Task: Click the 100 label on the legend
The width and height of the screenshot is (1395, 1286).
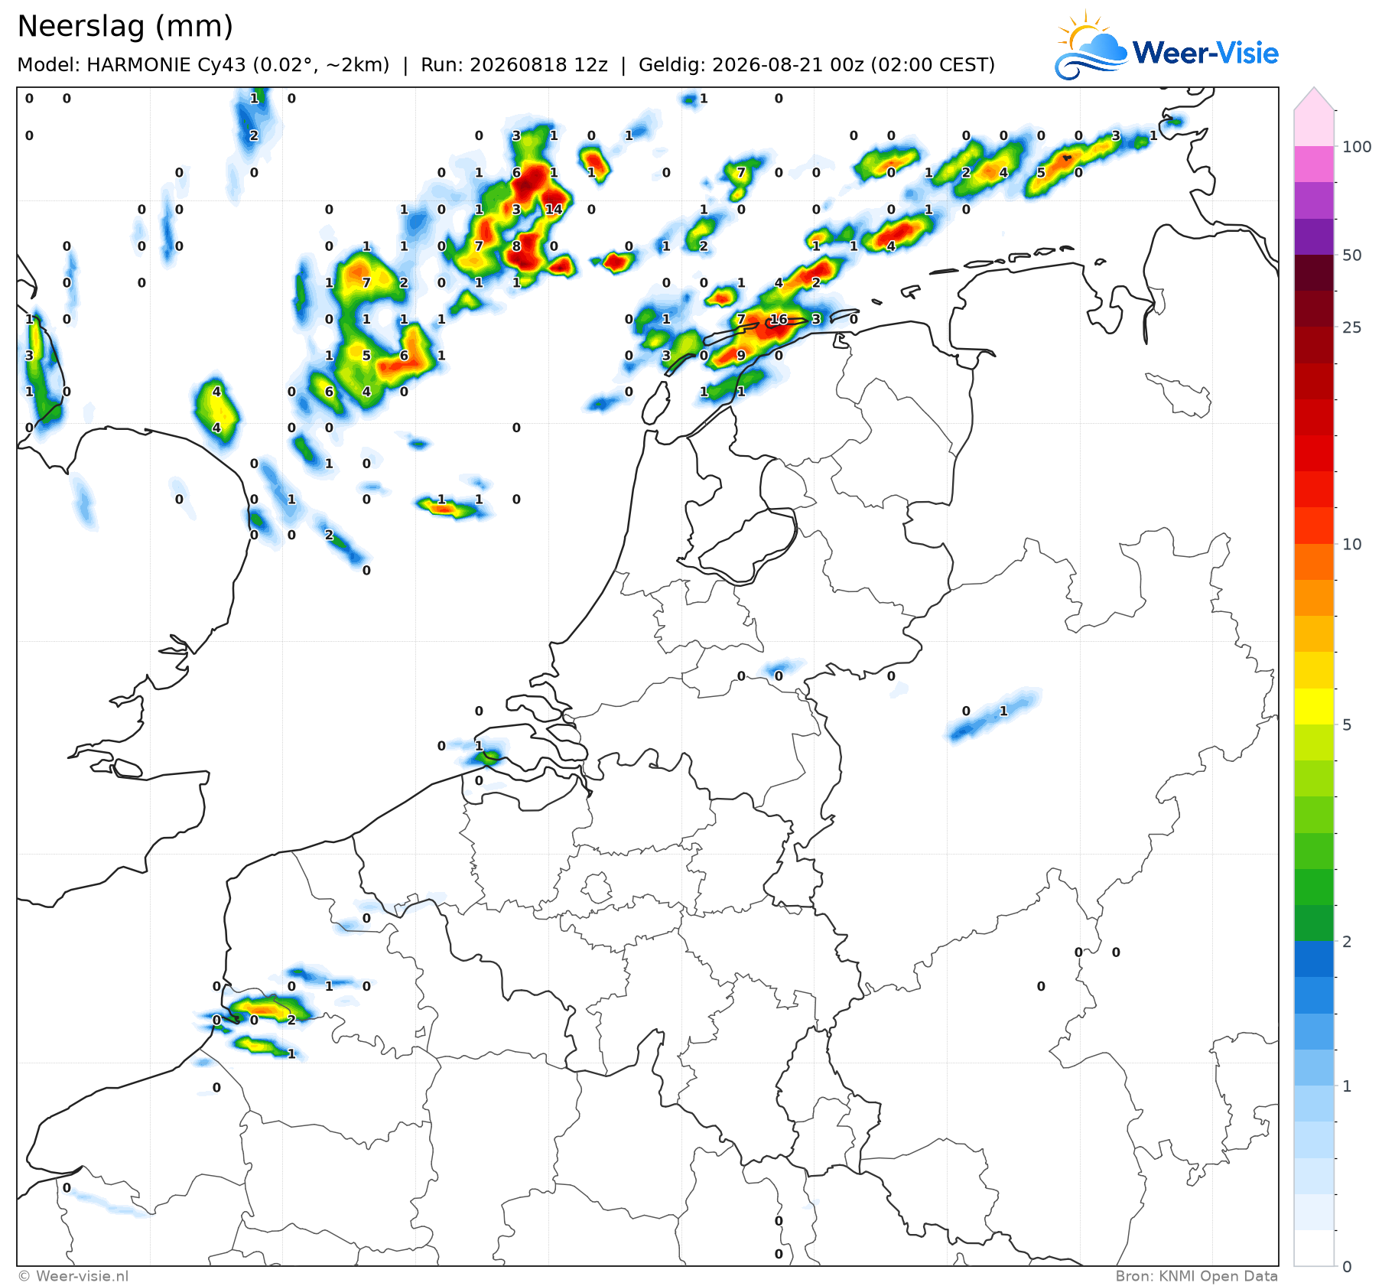Action: tap(1357, 147)
